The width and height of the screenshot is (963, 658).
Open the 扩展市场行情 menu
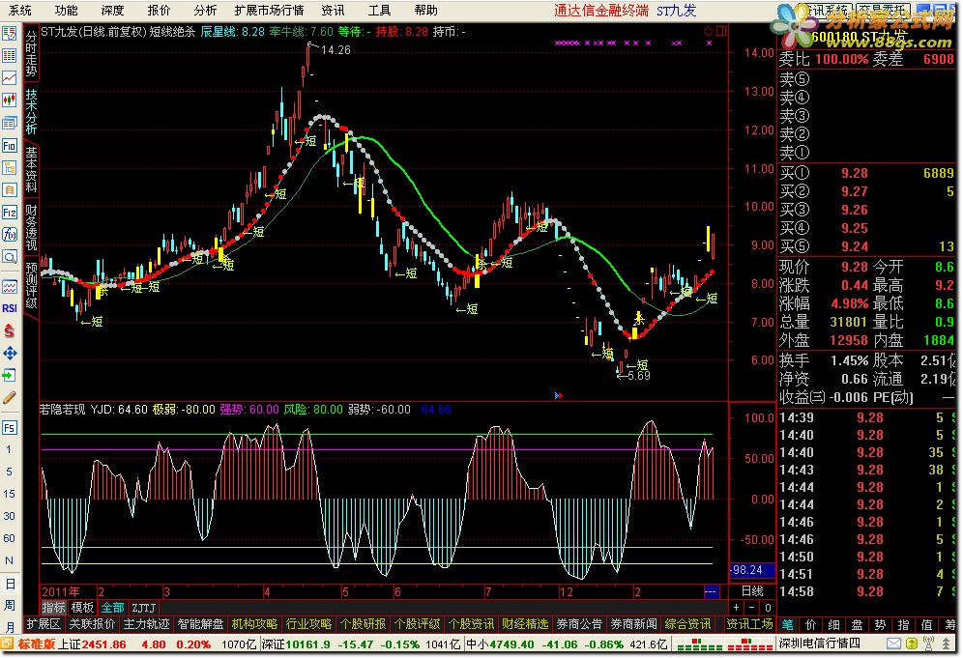269,11
